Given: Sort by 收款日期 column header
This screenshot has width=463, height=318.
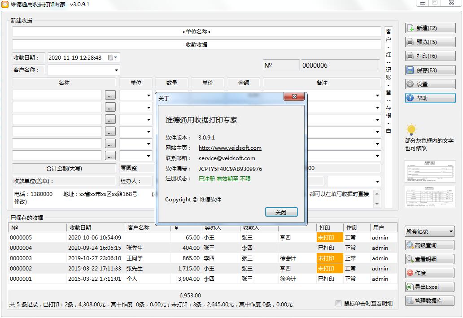Looking at the screenshot, I should click(96, 228).
